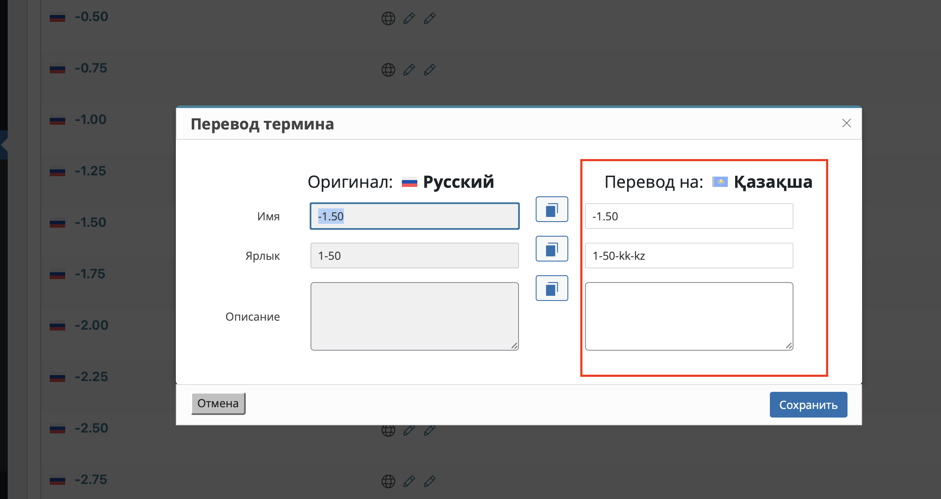The width and height of the screenshot is (941, 499).
Task: Open the -2.25 term in the list
Action: [91, 377]
